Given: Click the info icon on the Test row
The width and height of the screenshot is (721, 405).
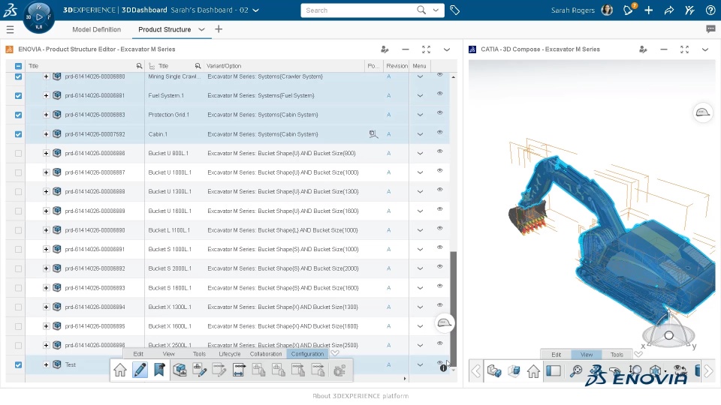Looking at the screenshot, I should (x=443, y=367).
